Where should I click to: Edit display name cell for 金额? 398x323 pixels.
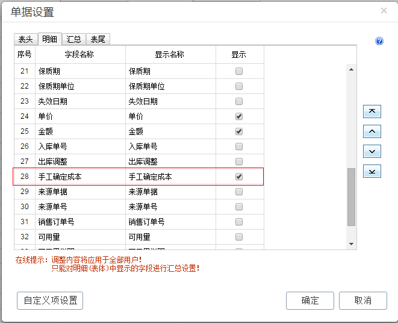[170, 131]
